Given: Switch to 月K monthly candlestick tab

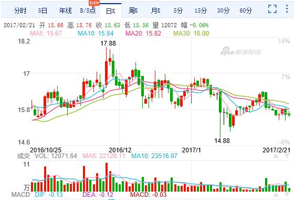Looking at the screenshot, I should tap(155, 10).
